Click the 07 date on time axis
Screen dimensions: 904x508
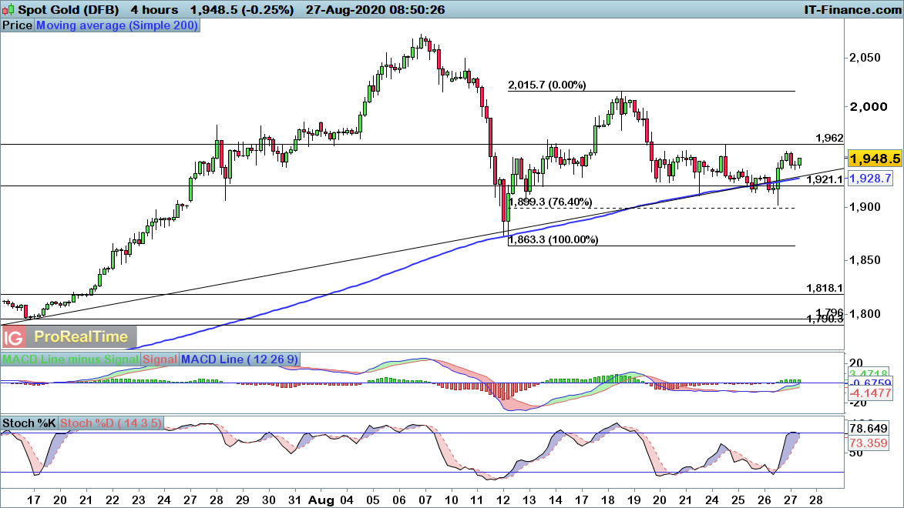(x=425, y=500)
